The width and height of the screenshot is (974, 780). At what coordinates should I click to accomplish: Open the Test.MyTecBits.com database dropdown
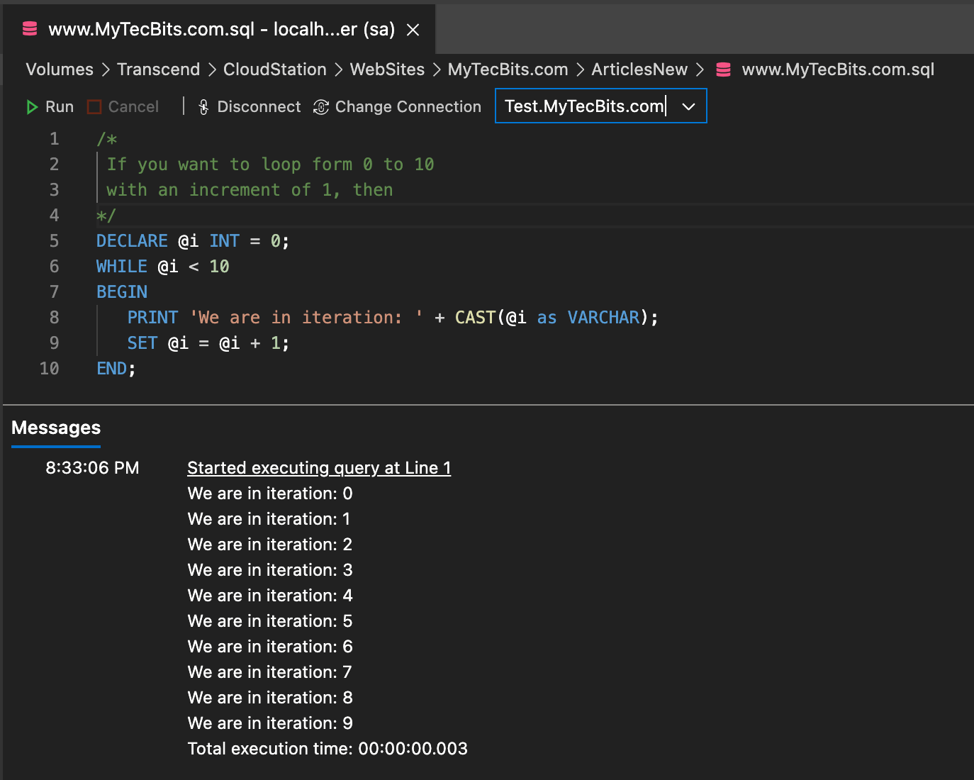(688, 106)
